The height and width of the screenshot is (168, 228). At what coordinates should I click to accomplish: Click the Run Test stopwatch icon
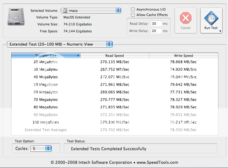211,18
